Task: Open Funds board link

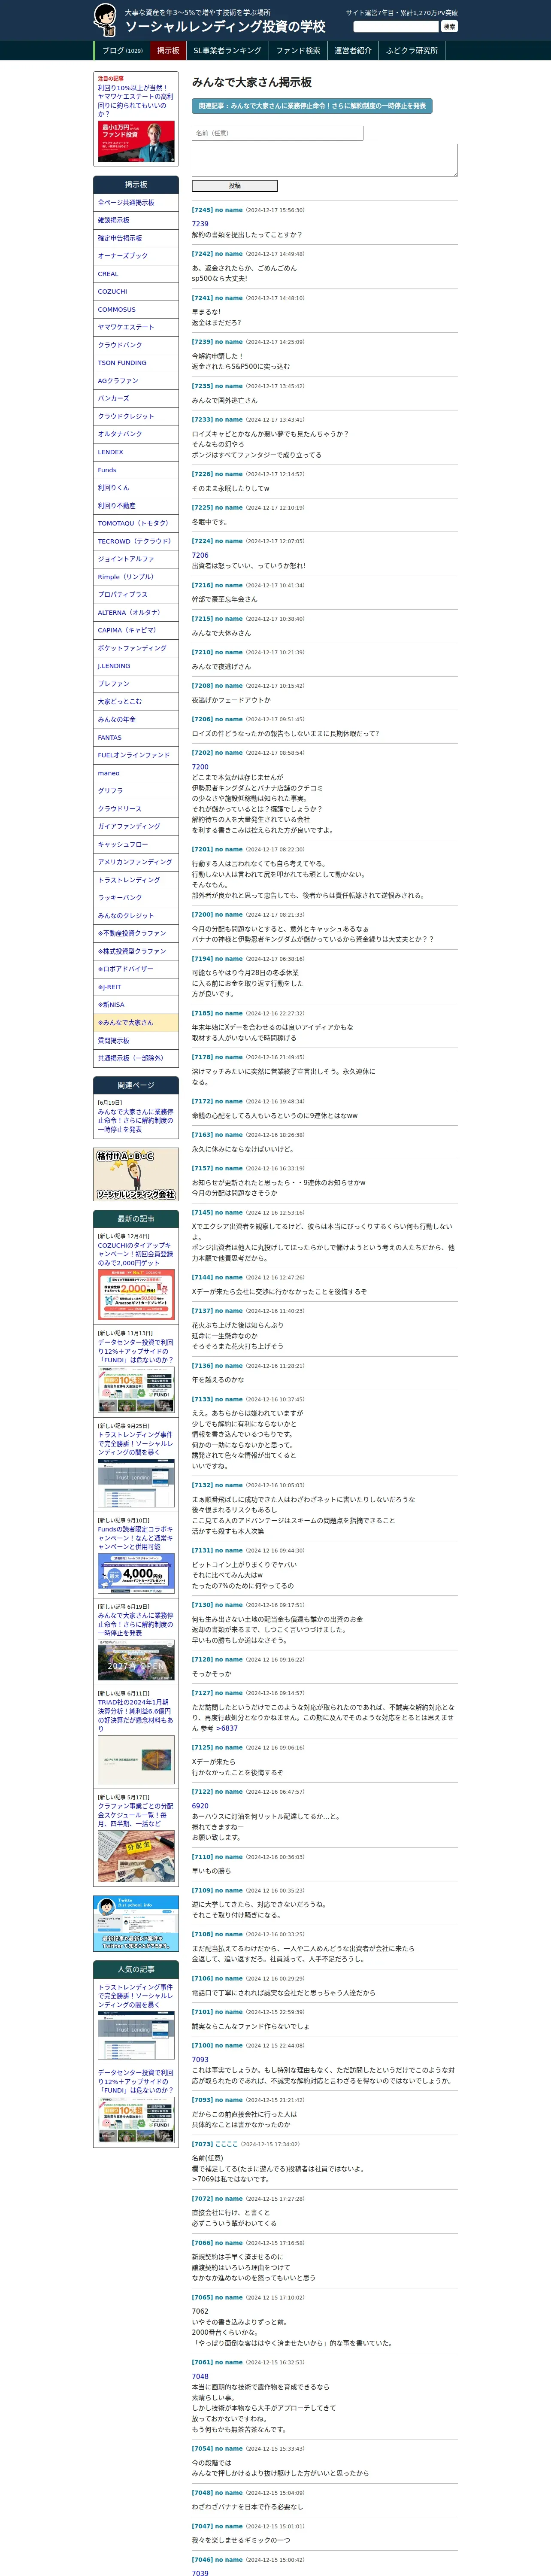Action: point(136,470)
